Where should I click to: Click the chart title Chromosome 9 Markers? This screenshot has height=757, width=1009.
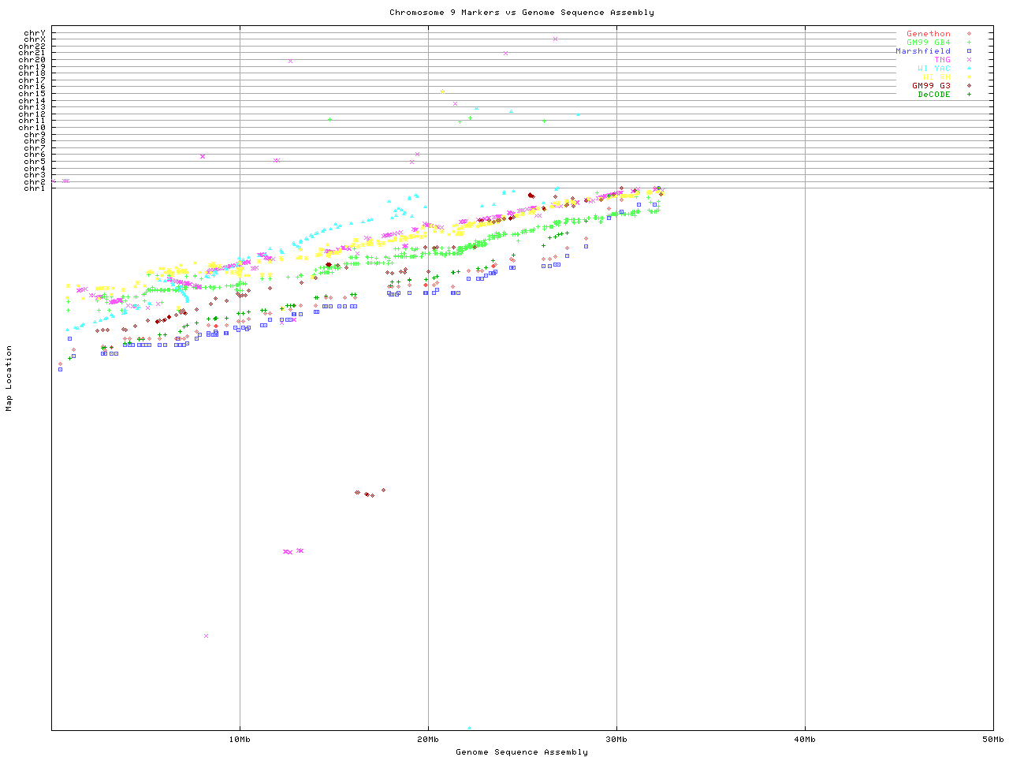click(521, 12)
